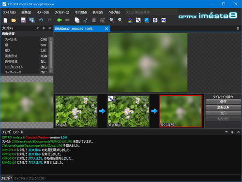Image resolution: width=242 pixels, height=182 pixels.
Task: Pin the コマンド コンソール panel
Action: (x=232, y=132)
